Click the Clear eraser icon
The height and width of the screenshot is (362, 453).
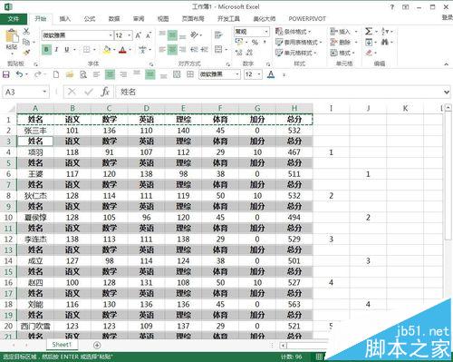point(369,53)
